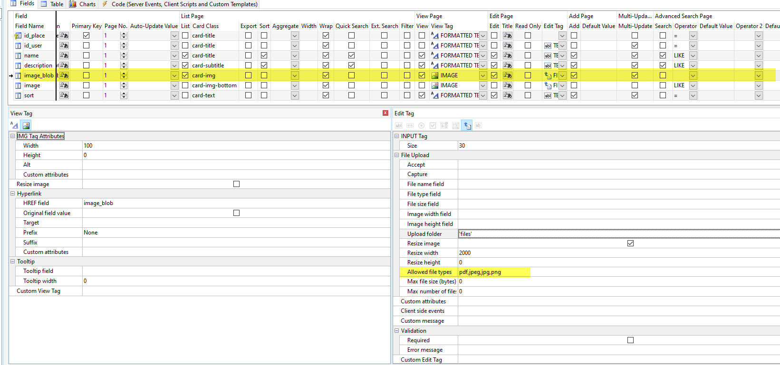
Task: Choose the Password edit tag icon
Action: (410, 125)
